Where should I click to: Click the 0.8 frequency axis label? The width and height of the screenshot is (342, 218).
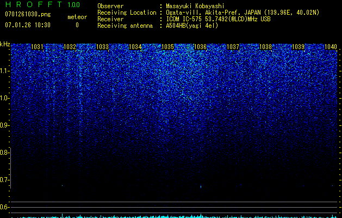click(x=4, y=153)
